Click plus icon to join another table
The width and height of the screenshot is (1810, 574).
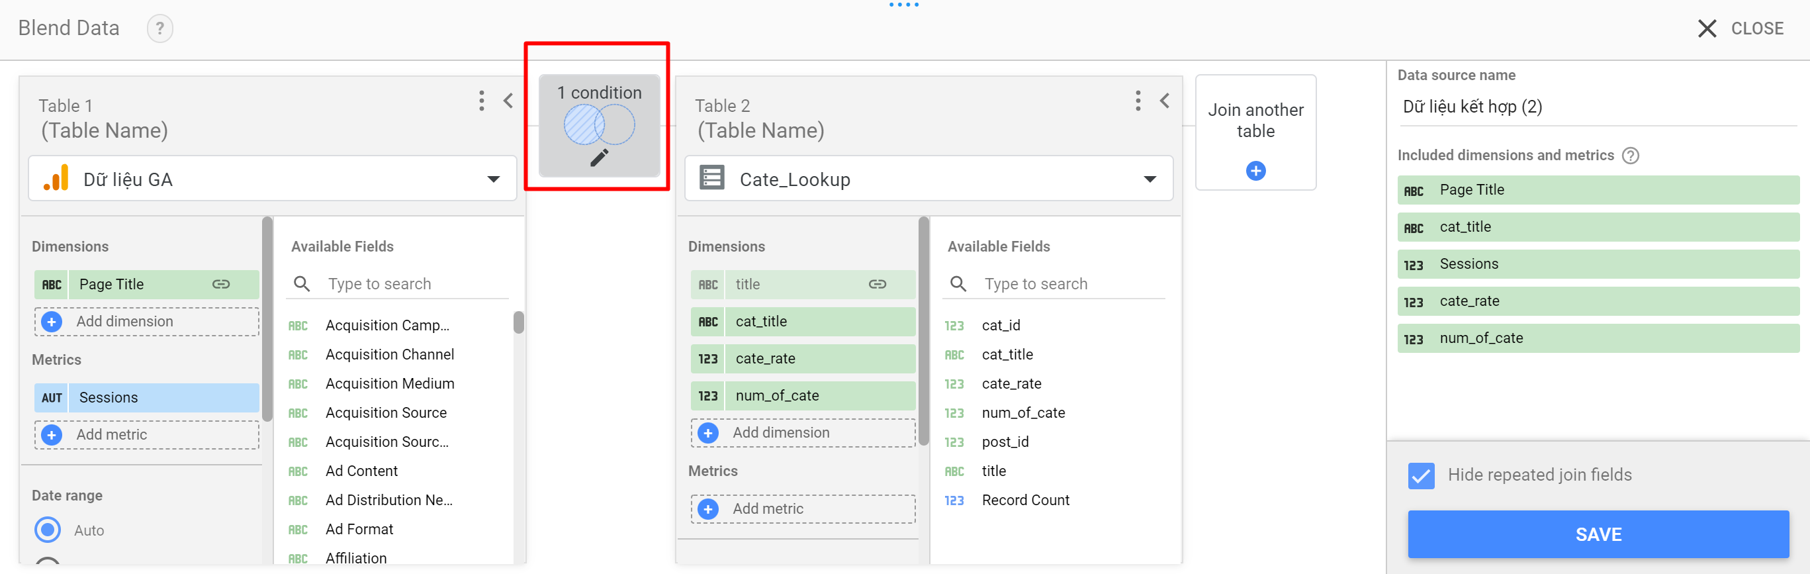pos(1255,171)
